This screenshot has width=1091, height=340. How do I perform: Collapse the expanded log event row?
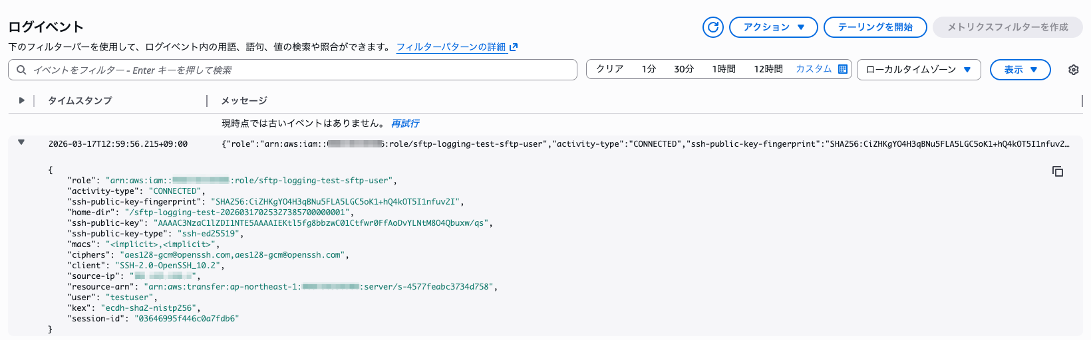pos(21,142)
